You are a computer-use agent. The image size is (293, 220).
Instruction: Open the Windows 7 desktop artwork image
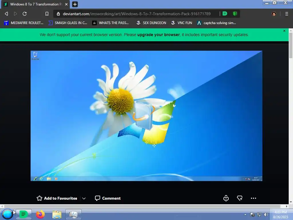click(x=146, y=116)
